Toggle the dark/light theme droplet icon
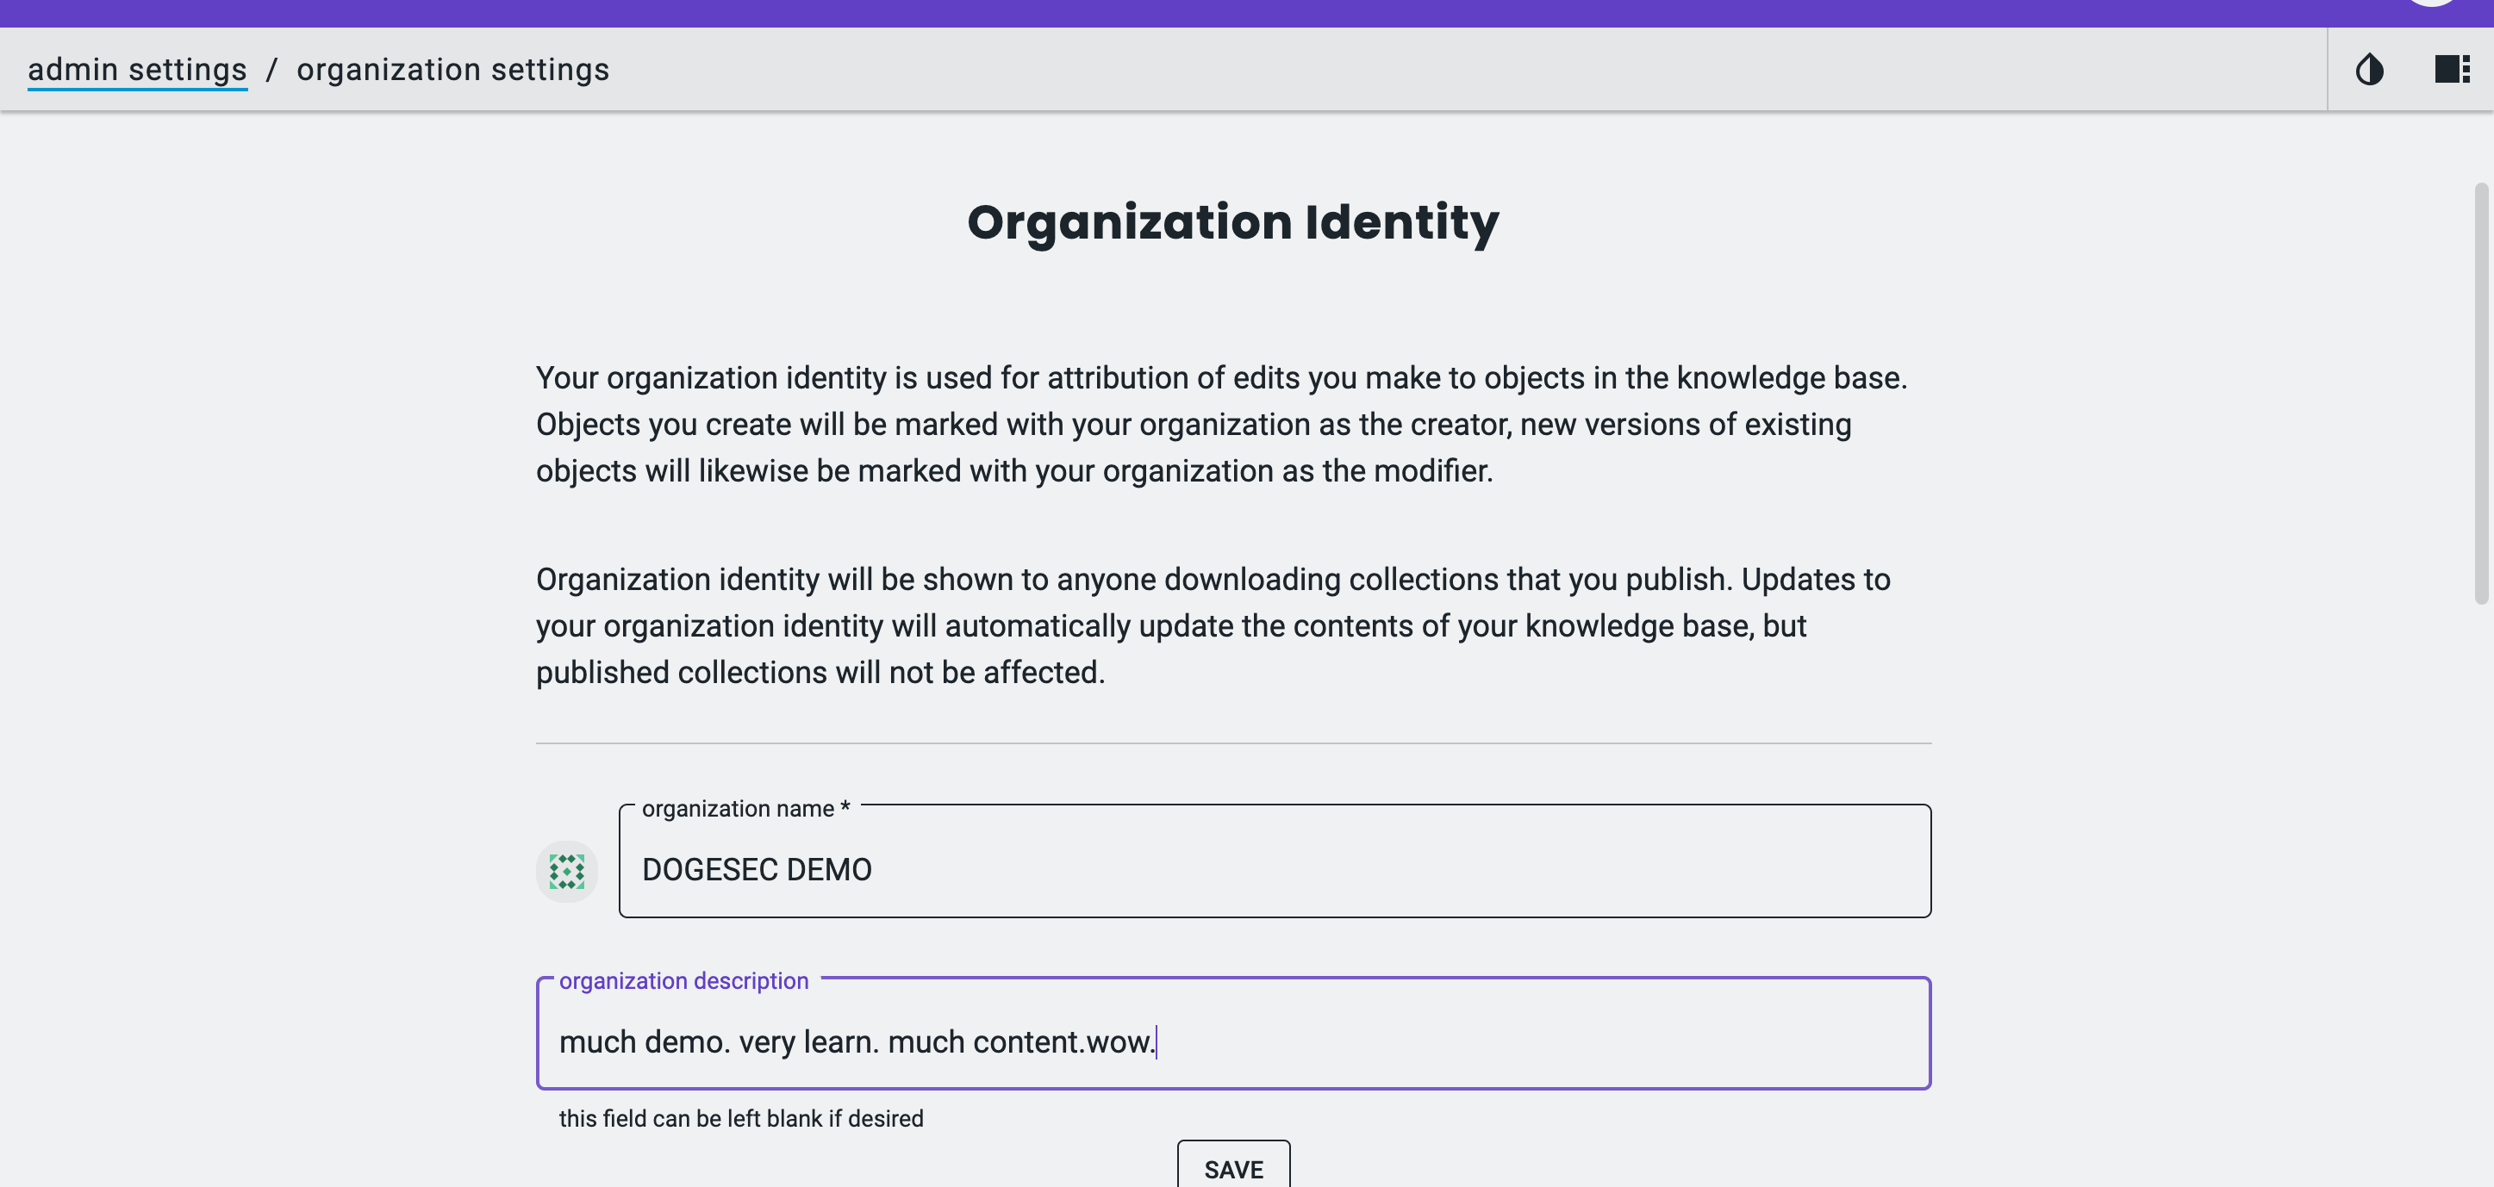Image resolution: width=2494 pixels, height=1187 pixels. (2369, 70)
